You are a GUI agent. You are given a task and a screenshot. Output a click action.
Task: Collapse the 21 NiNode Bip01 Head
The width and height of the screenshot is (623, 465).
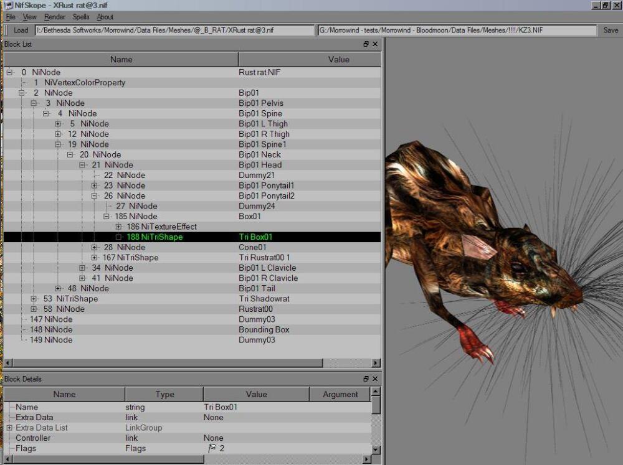click(x=82, y=165)
